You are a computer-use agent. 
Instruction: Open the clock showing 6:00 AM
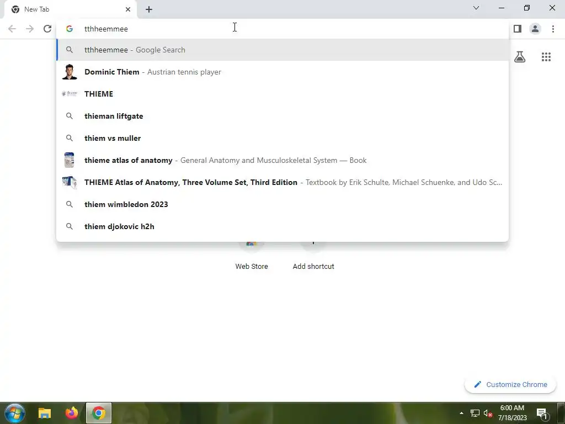pyautogui.click(x=512, y=413)
